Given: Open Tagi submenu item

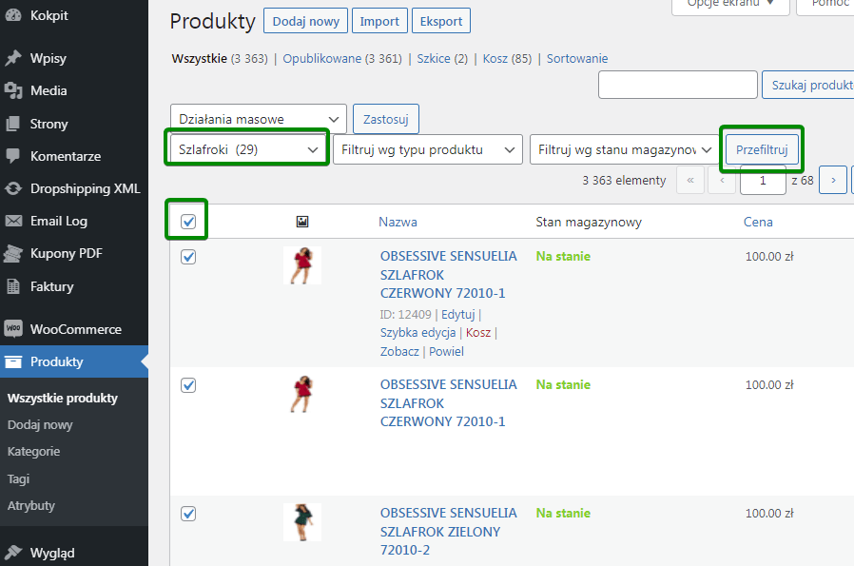Looking at the screenshot, I should pos(18,478).
